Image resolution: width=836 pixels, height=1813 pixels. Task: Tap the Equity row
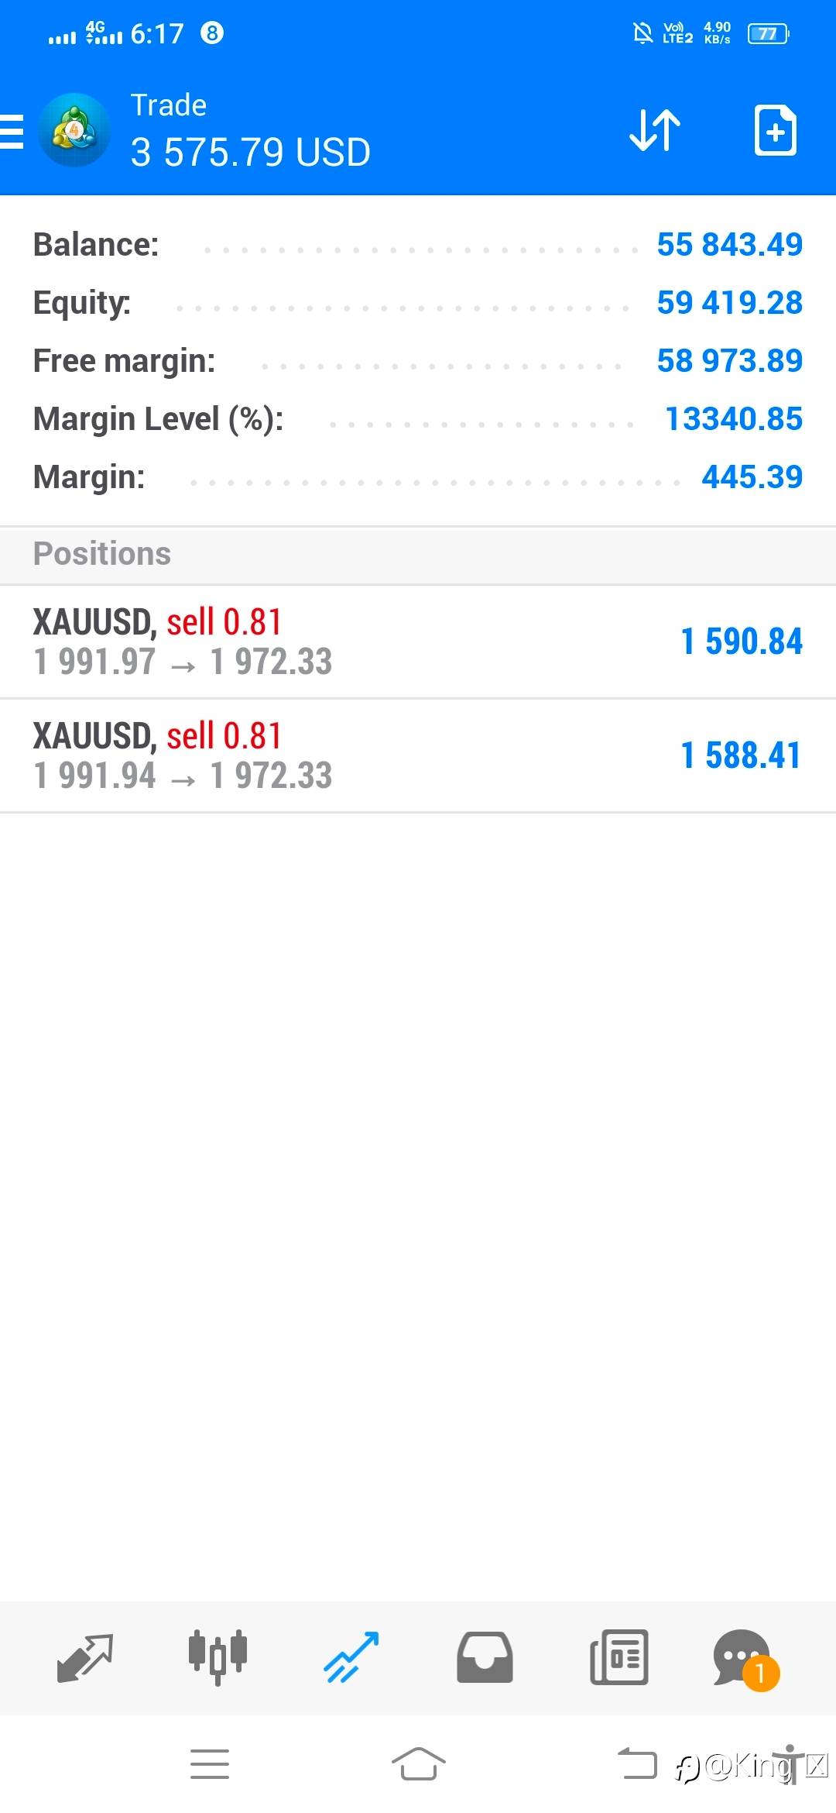(418, 303)
